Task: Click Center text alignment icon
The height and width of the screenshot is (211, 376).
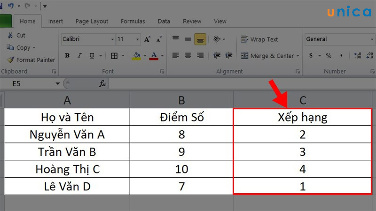Action: (188, 55)
